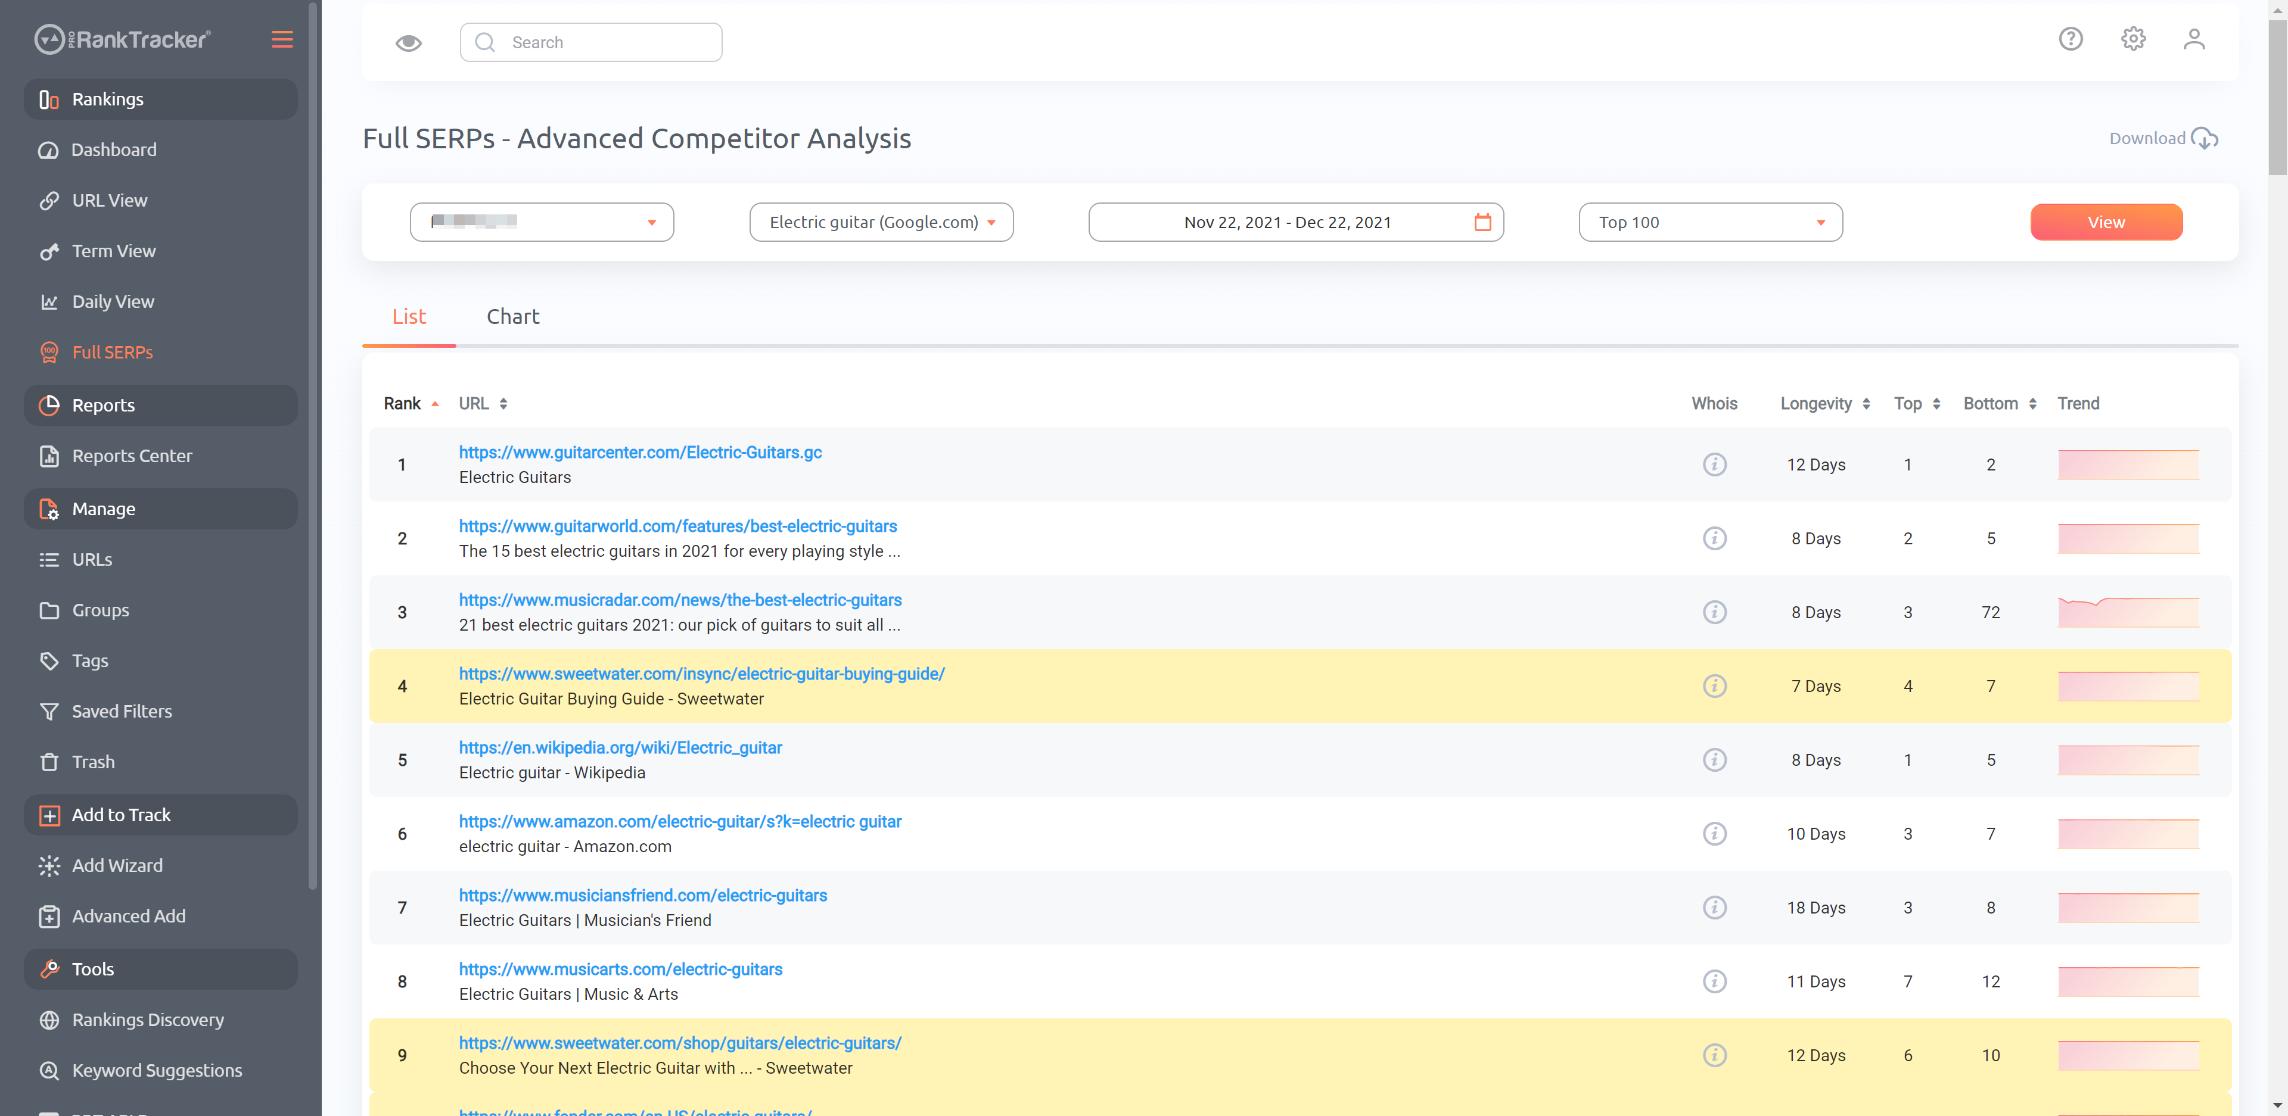
Task: Toggle the eye visibility icon in the top bar
Action: (409, 43)
